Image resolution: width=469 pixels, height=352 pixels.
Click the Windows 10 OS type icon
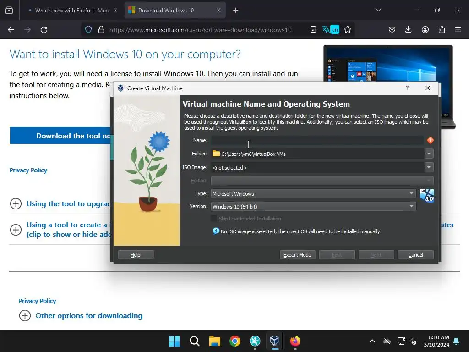pos(426,195)
